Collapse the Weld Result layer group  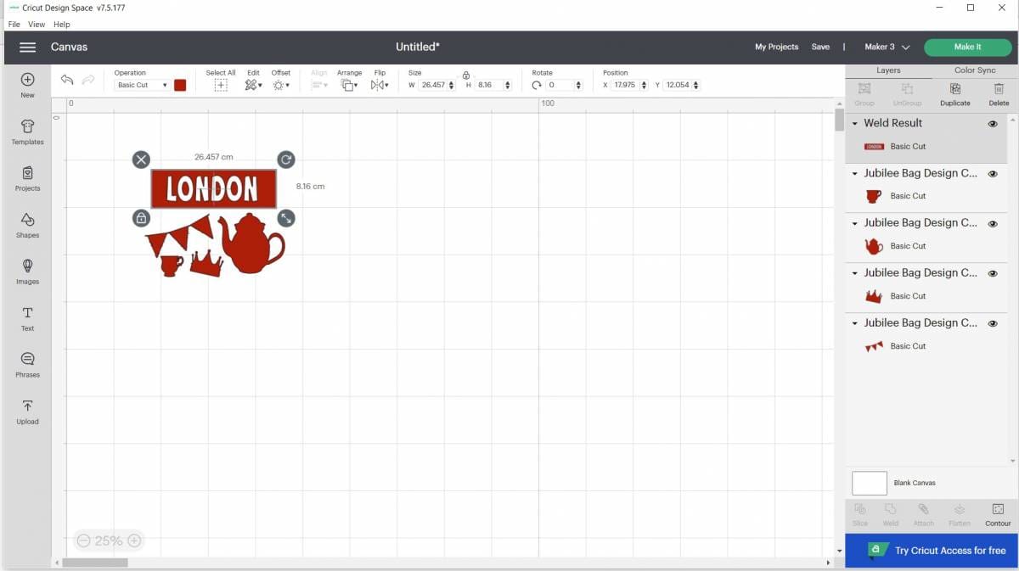coord(855,124)
